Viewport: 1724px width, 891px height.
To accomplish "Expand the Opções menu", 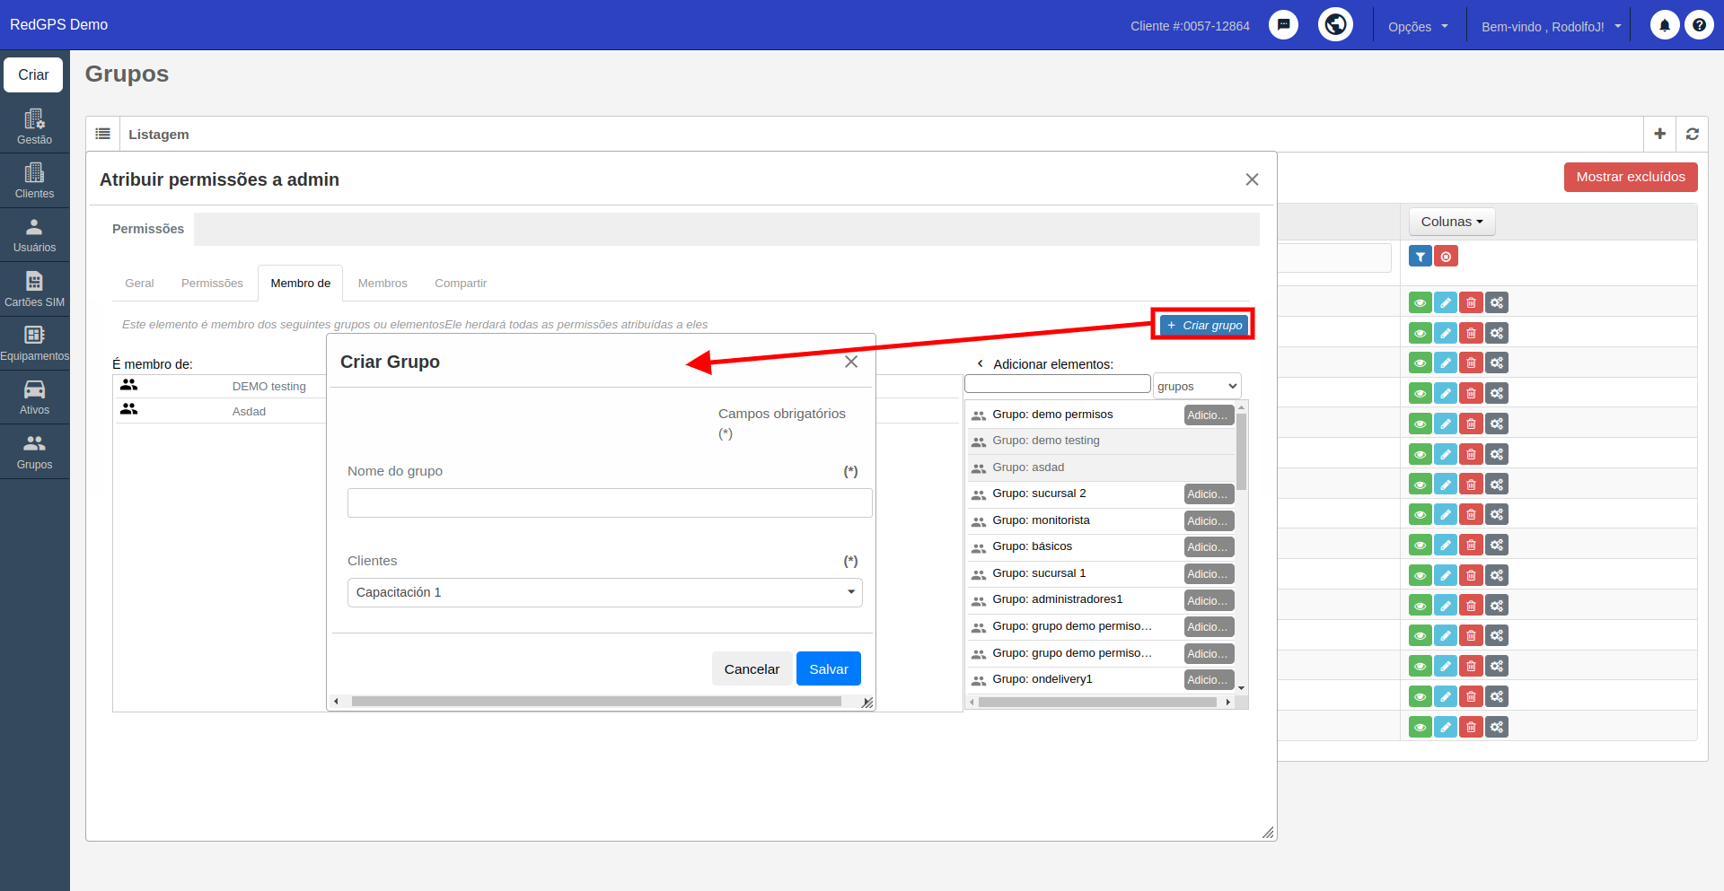I will click(x=1418, y=26).
